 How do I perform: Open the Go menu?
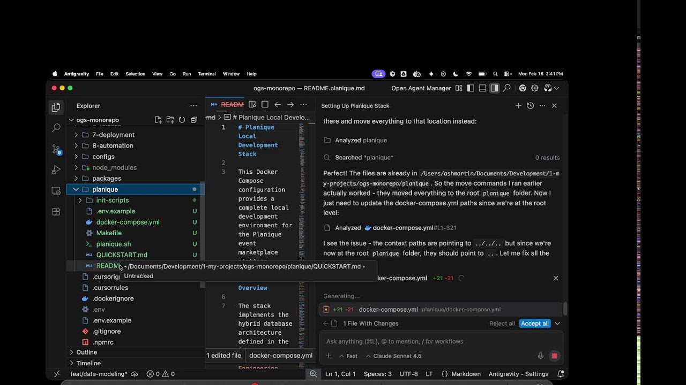[x=173, y=74]
